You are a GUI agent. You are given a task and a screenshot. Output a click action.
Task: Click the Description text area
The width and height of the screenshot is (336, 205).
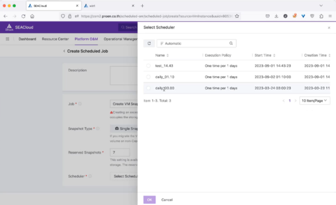[124, 76]
